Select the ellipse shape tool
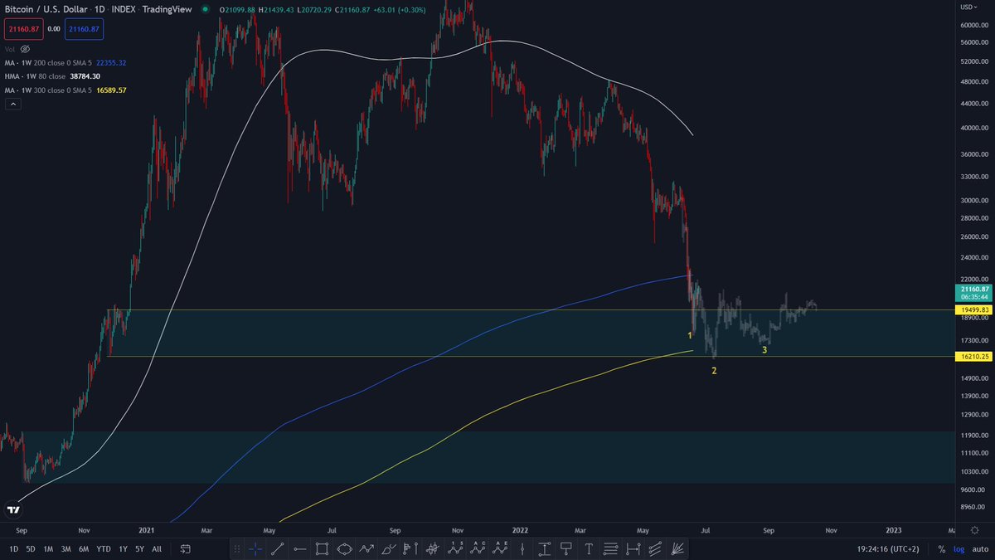Viewport: 995px width, 560px height. [x=344, y=548]
